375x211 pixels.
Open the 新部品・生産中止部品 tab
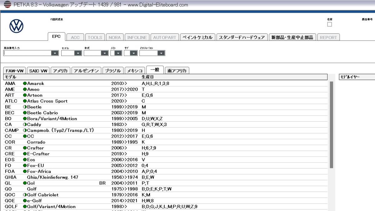(292, 37)
